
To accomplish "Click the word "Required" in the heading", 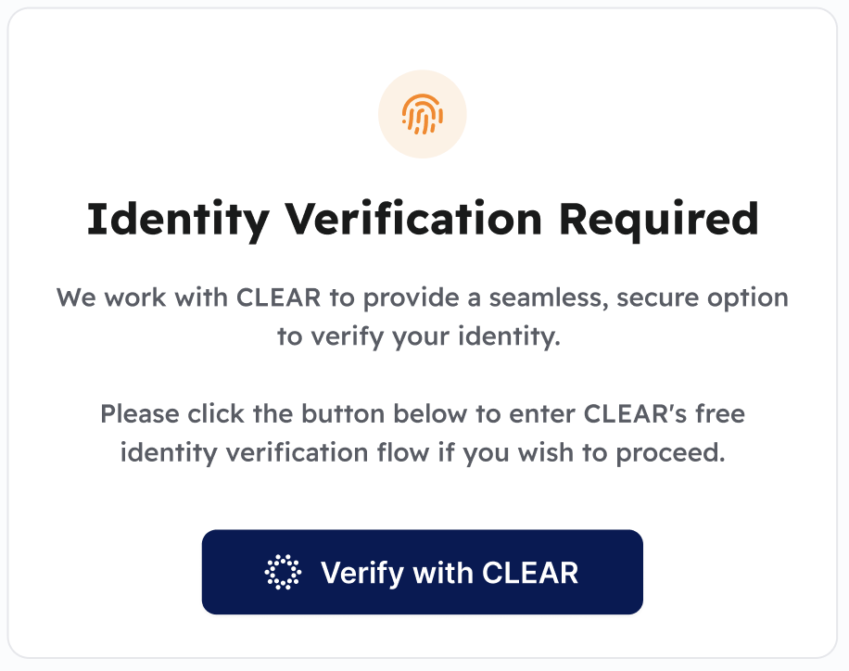I will (663, 220).
